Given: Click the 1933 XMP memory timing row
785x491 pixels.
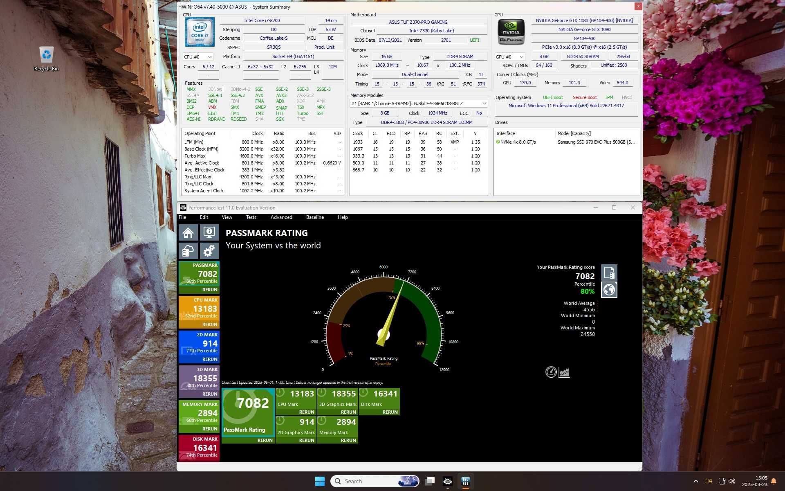Looking at the screenshot, I should tap(418, 142).
